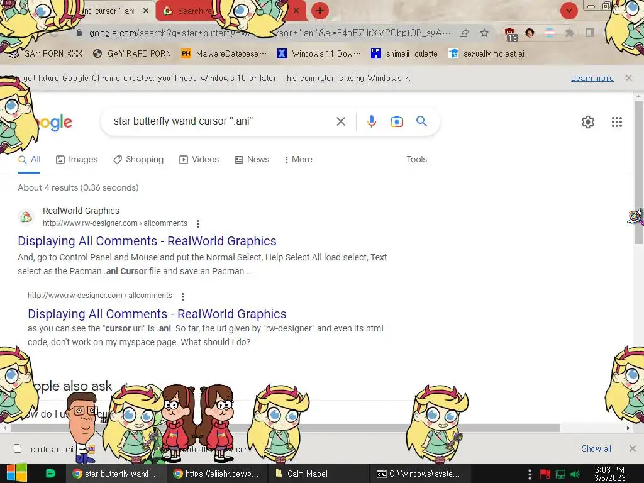Image resolution: width=644 pixels, height=483 pixels.
Task: Open the Windows 11 Dow... bookmark
Action: click(318, 54)
